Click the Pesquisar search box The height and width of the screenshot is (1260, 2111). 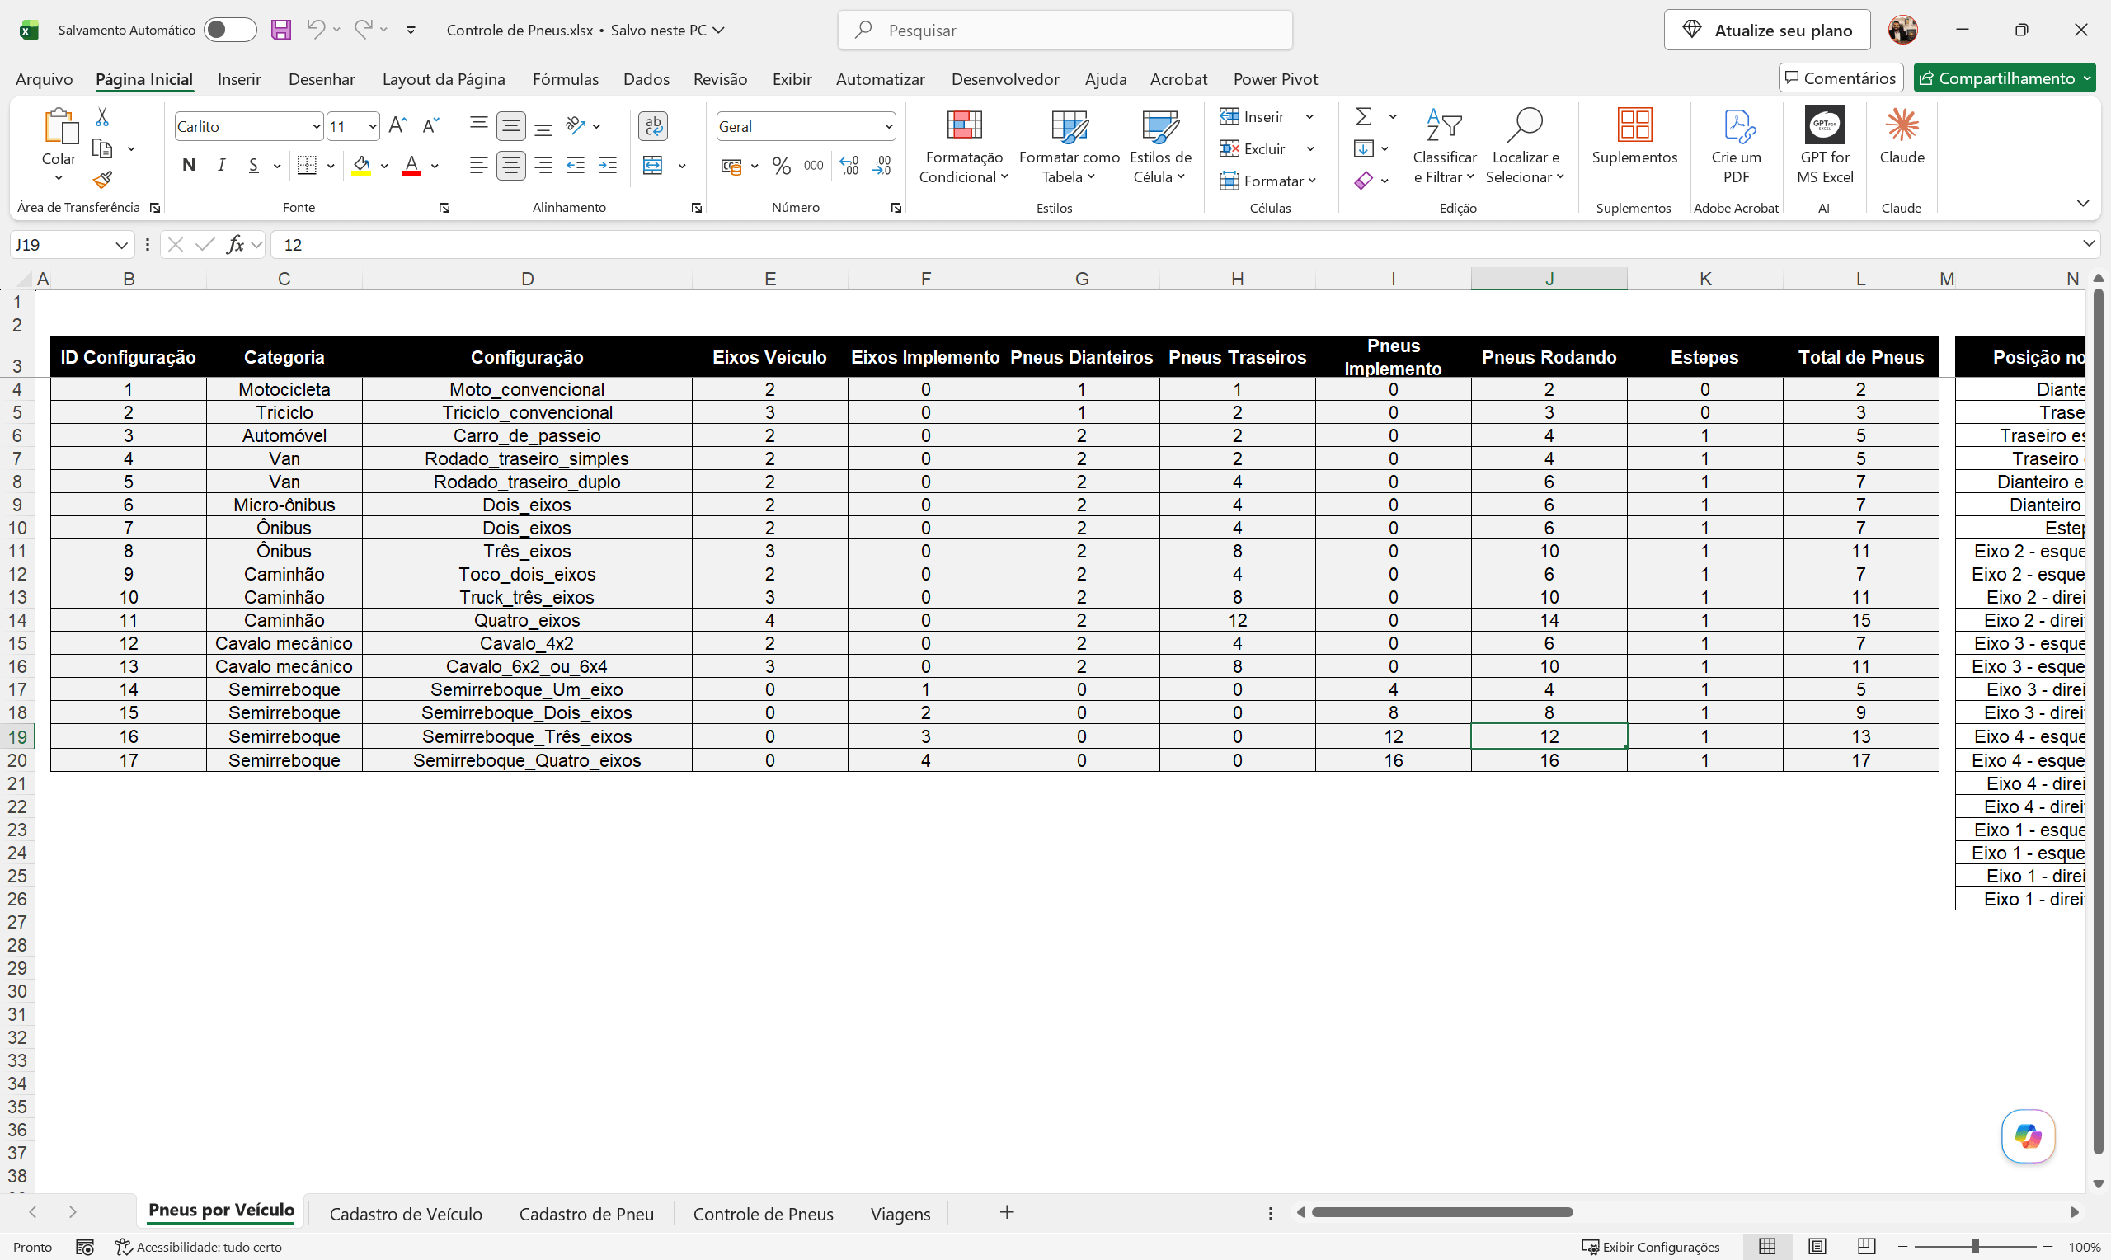[1065, 30]
